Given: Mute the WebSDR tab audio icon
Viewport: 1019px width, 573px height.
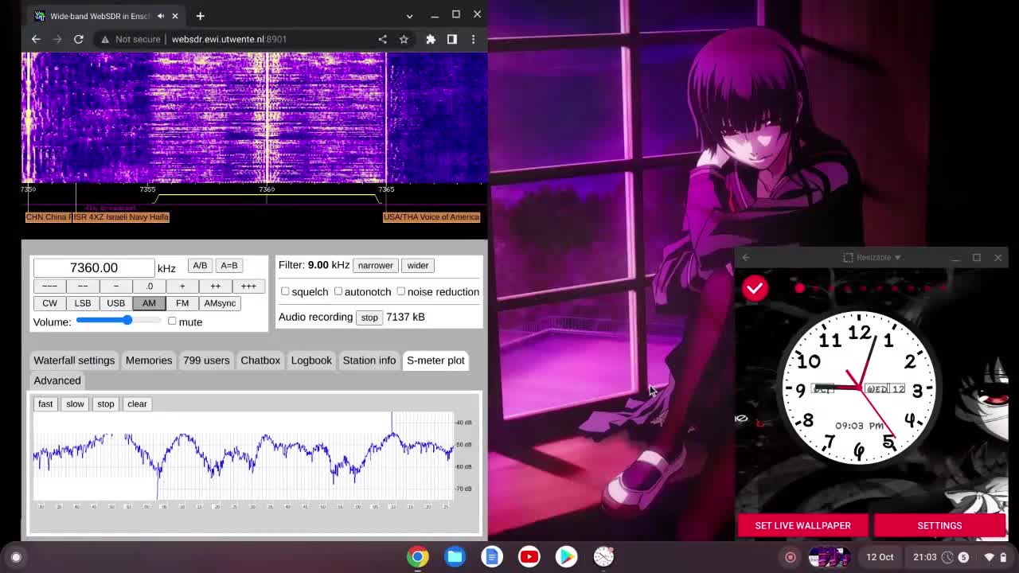Looking at the screenshot, I should click(161, 16).
